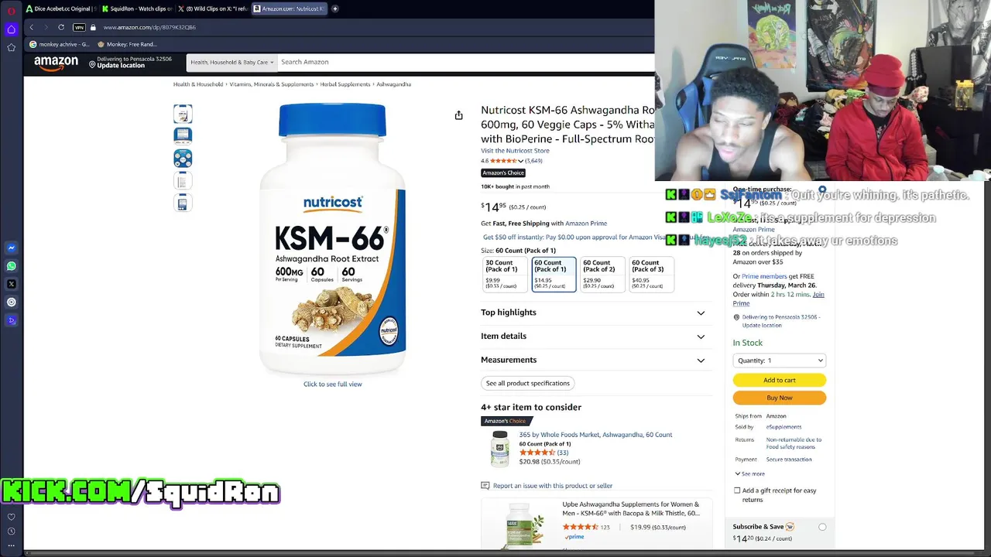
Task: Select 60 Count Pack of 2 size swatch
Action: tap(602, 275)
